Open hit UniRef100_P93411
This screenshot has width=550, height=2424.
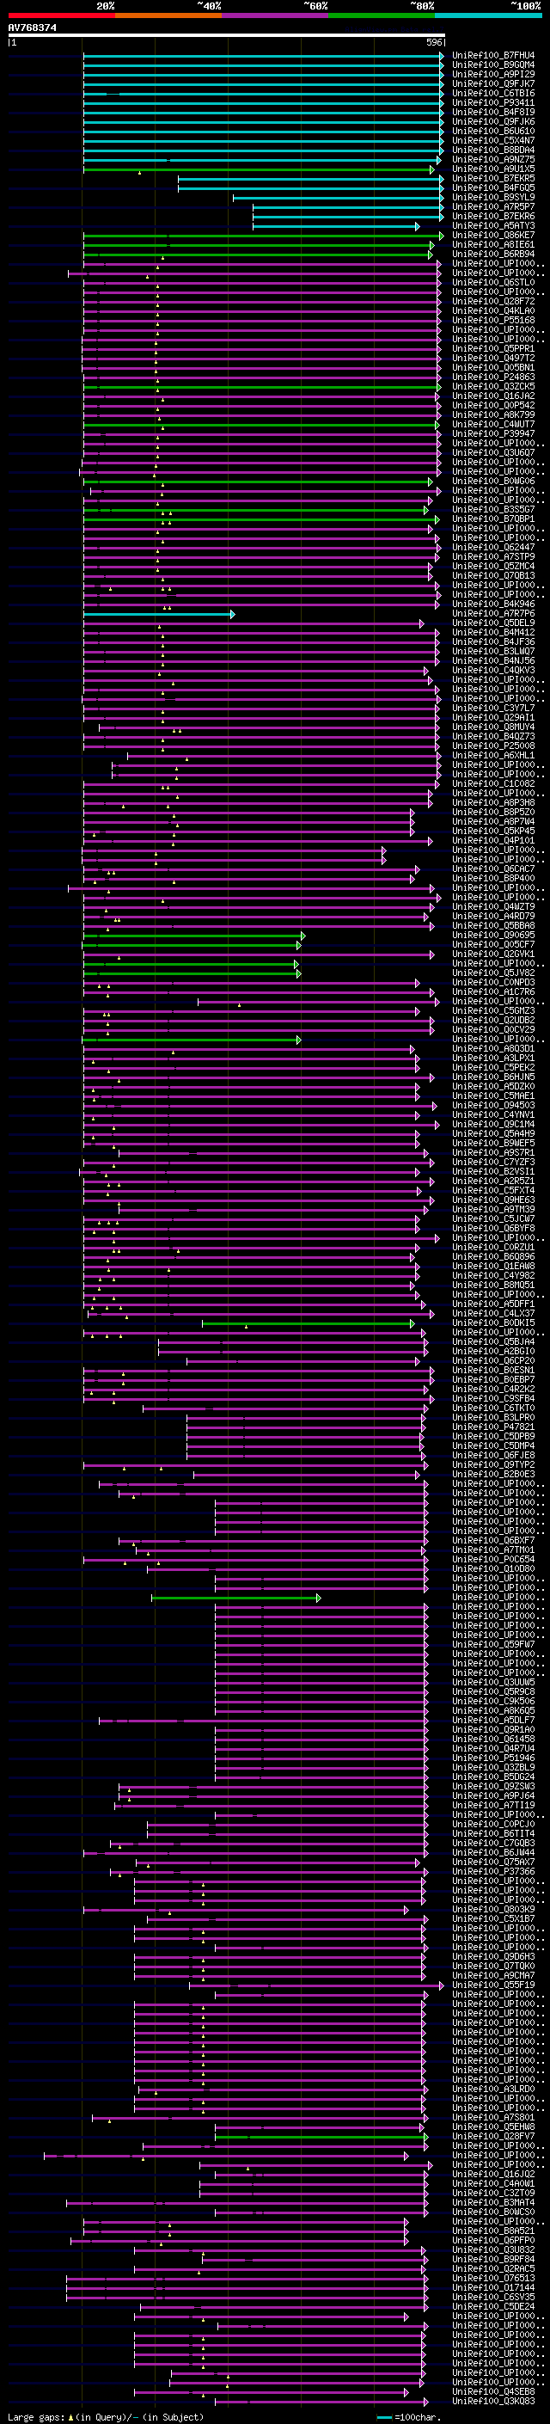[493, 102]
